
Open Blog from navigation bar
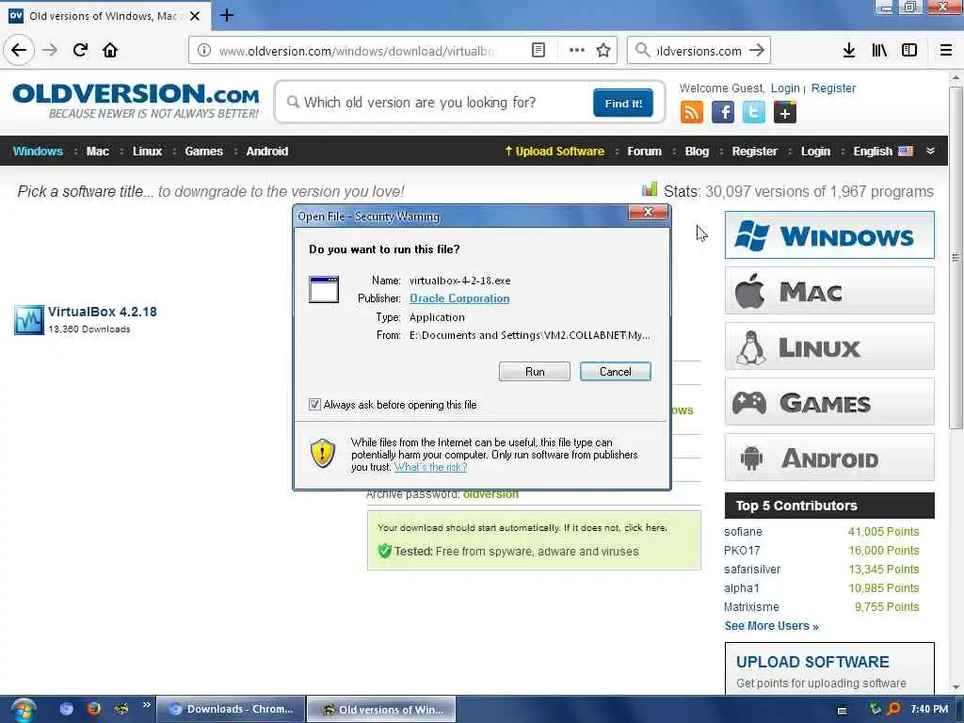pyautogui.click(x=697, y=152)
